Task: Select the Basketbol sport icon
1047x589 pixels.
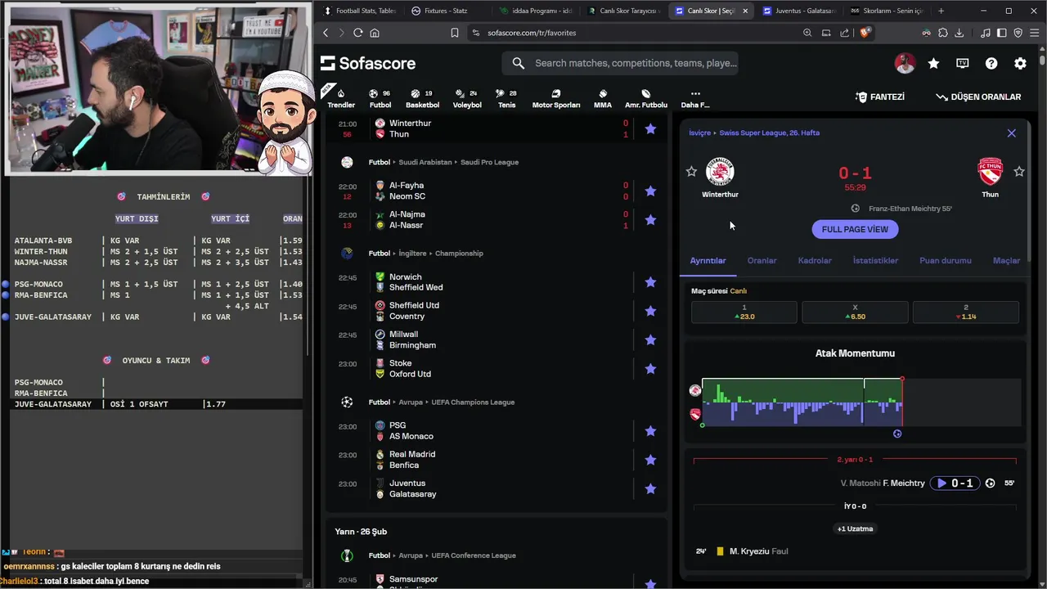Action: tap(422, 98)
